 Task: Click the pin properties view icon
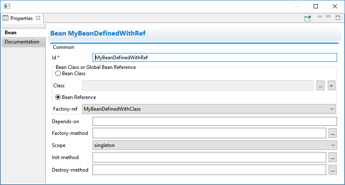coord(308,18)
